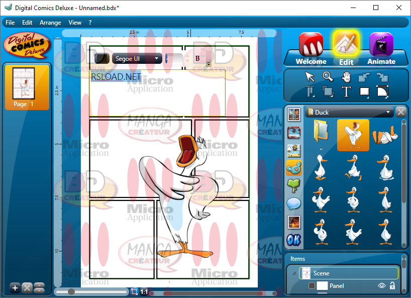Click the RSLOAD.NET text box

[157, 93]
